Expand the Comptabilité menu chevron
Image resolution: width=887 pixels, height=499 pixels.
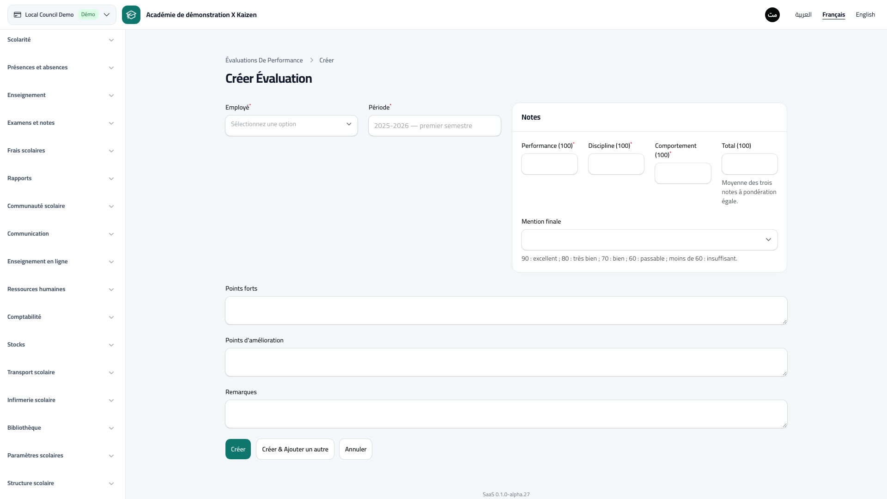(111, 317)
